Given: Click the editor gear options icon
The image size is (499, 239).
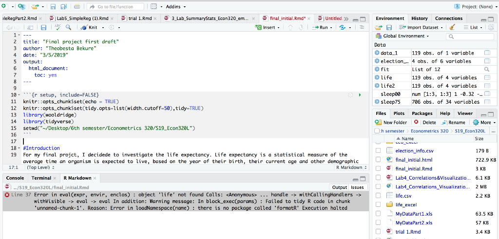Looking at the screenshot, I should [112, 27].
